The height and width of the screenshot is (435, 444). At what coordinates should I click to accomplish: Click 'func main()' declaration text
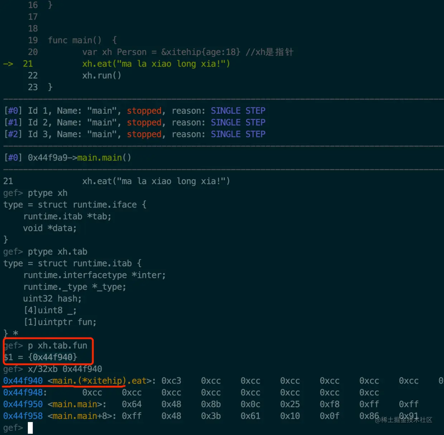(74, 40)
